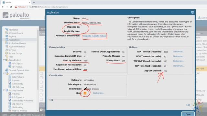Customize the TCP Timeout value

(x=179, y=52)
